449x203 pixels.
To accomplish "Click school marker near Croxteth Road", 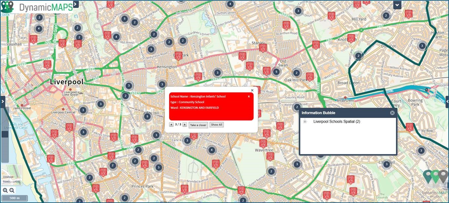I will coord(185,189).
